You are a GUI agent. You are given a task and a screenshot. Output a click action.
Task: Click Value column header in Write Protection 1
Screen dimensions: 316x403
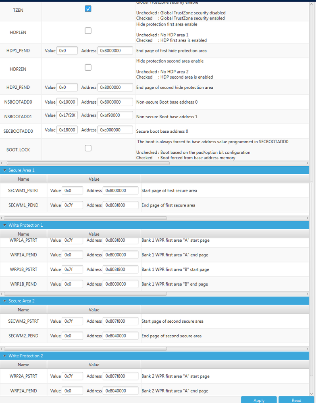pyautogui.click(x=94, y=234)
